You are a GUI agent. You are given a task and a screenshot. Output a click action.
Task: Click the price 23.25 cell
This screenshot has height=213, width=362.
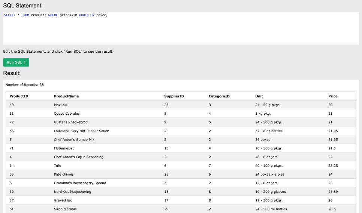coord(333,166)
